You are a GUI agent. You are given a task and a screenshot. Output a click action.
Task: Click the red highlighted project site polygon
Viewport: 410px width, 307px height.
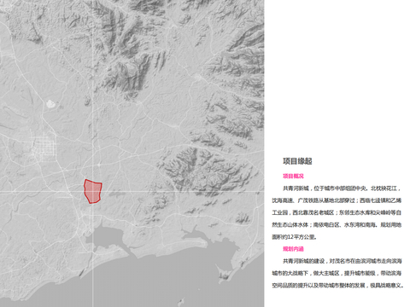pyautogui.click(x=93, y=192)
